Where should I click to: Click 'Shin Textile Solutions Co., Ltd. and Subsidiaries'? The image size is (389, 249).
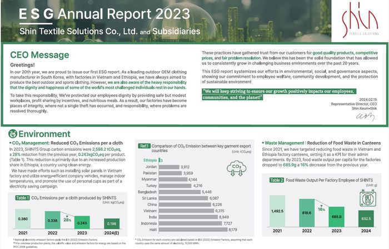tap(109, 32)
